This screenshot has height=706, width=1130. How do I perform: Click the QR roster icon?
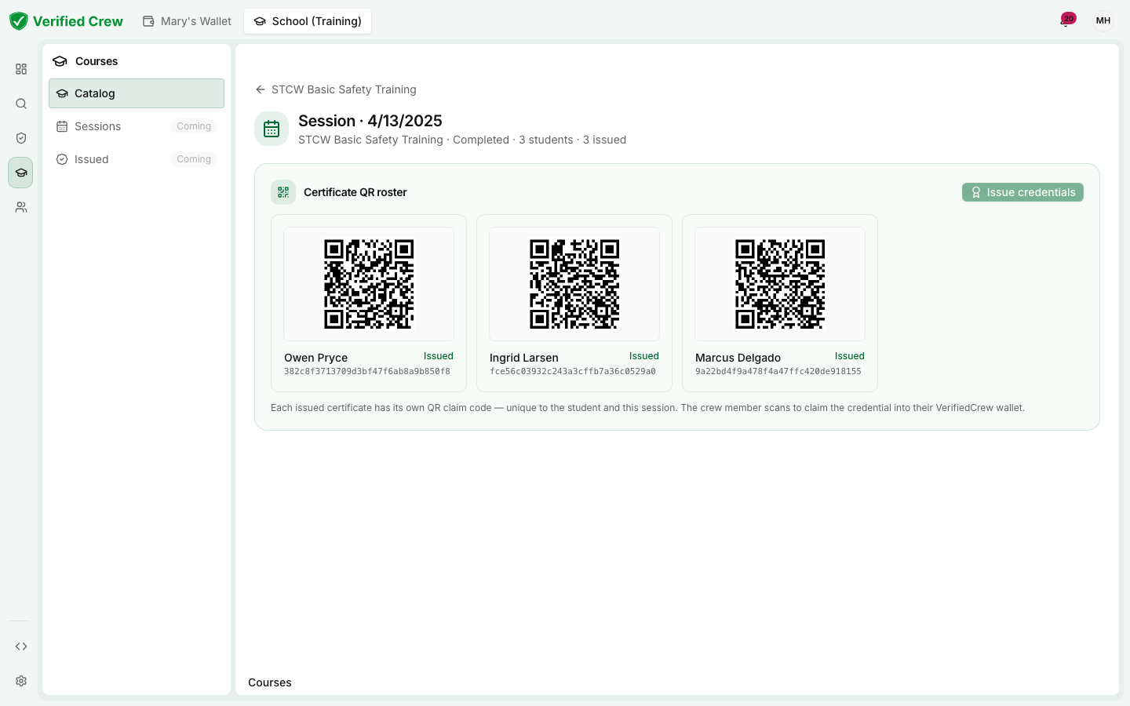click(283, 192)
